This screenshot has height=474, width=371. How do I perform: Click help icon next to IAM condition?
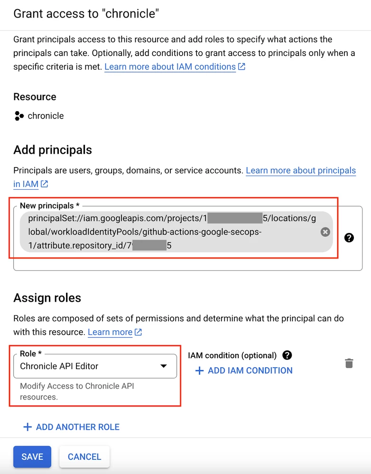287,355
